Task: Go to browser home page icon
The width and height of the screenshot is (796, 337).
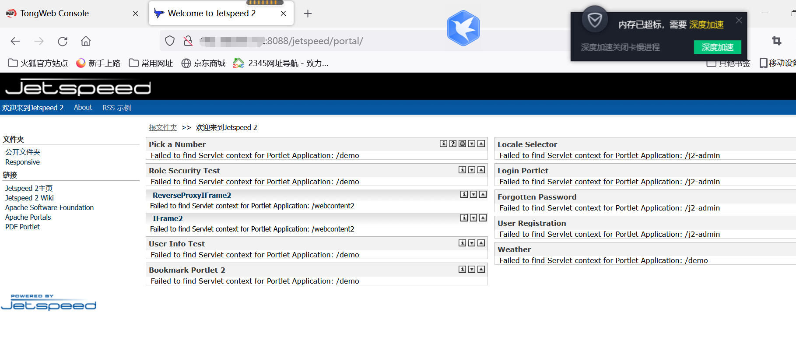Action: pyautogui.click(x=86, y=41)
